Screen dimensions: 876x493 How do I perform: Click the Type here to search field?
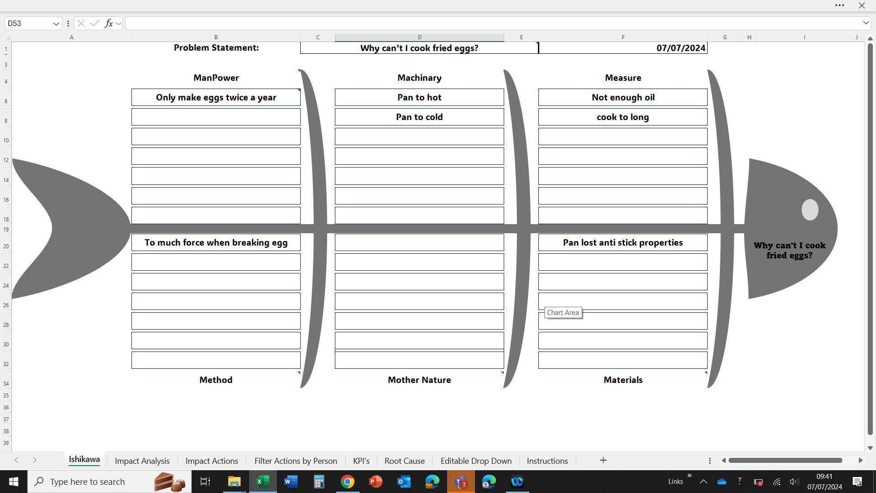coord(89,481)
